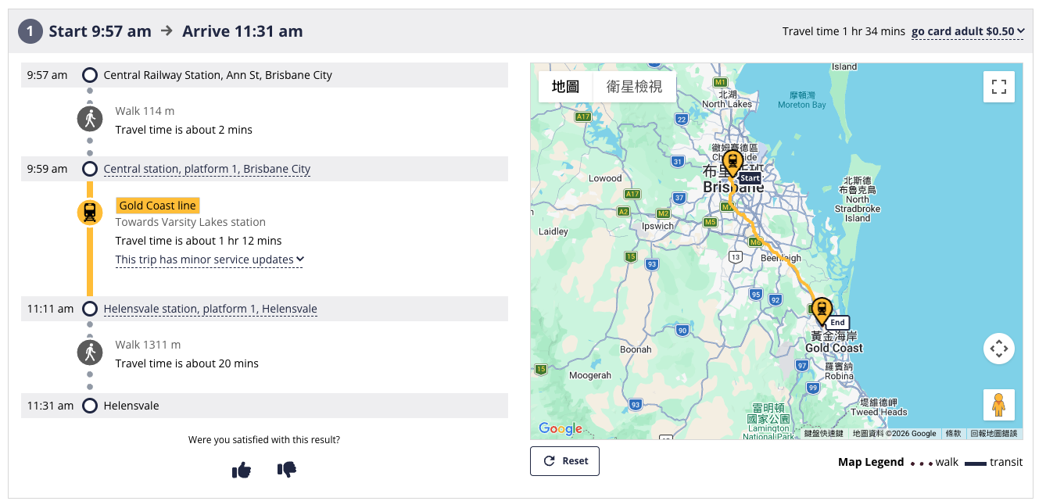Click the orange train icon for Gold Coast line
Image resolution: width=1046 pixels, height=501 pixels.
coord(90,212)
